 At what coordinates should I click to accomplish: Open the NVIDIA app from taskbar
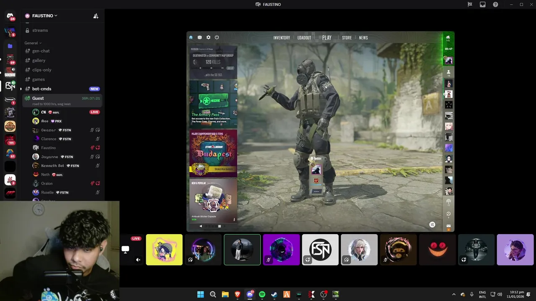(x=335, y=294)
